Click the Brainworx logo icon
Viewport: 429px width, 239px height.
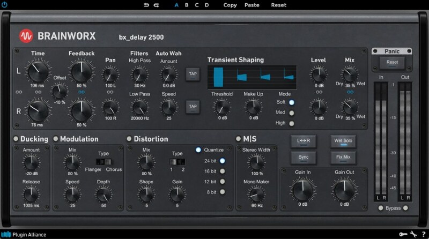tap(25, 37)
